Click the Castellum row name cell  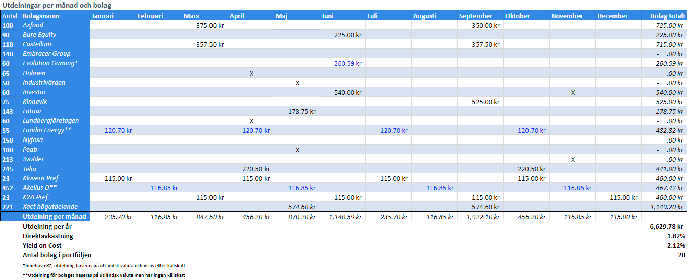tap(56, 44)
